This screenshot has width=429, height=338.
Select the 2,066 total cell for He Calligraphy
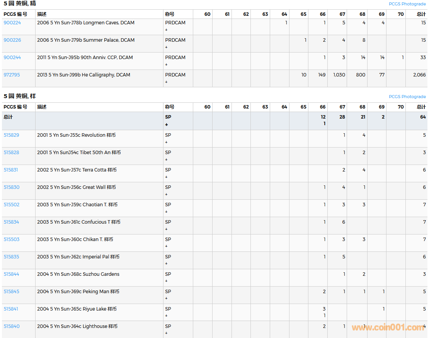coord(419,75)
